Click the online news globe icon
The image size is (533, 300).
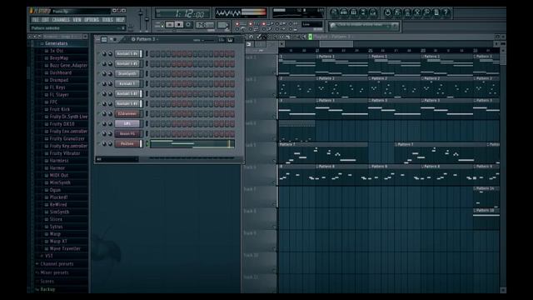333,26
